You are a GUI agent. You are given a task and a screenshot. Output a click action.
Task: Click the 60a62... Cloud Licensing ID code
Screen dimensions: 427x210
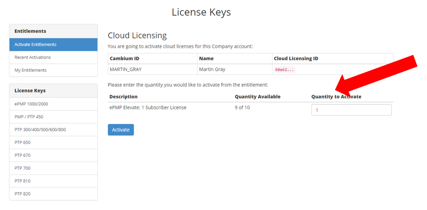point(285,70)
